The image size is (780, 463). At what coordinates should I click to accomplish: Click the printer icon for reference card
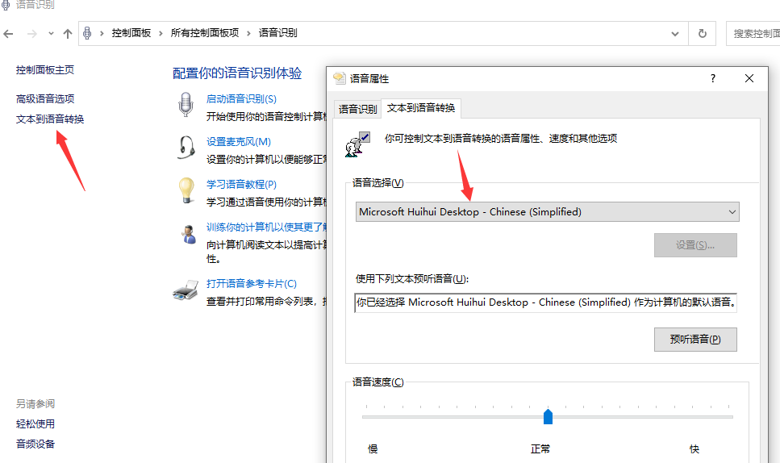(186, 290)
